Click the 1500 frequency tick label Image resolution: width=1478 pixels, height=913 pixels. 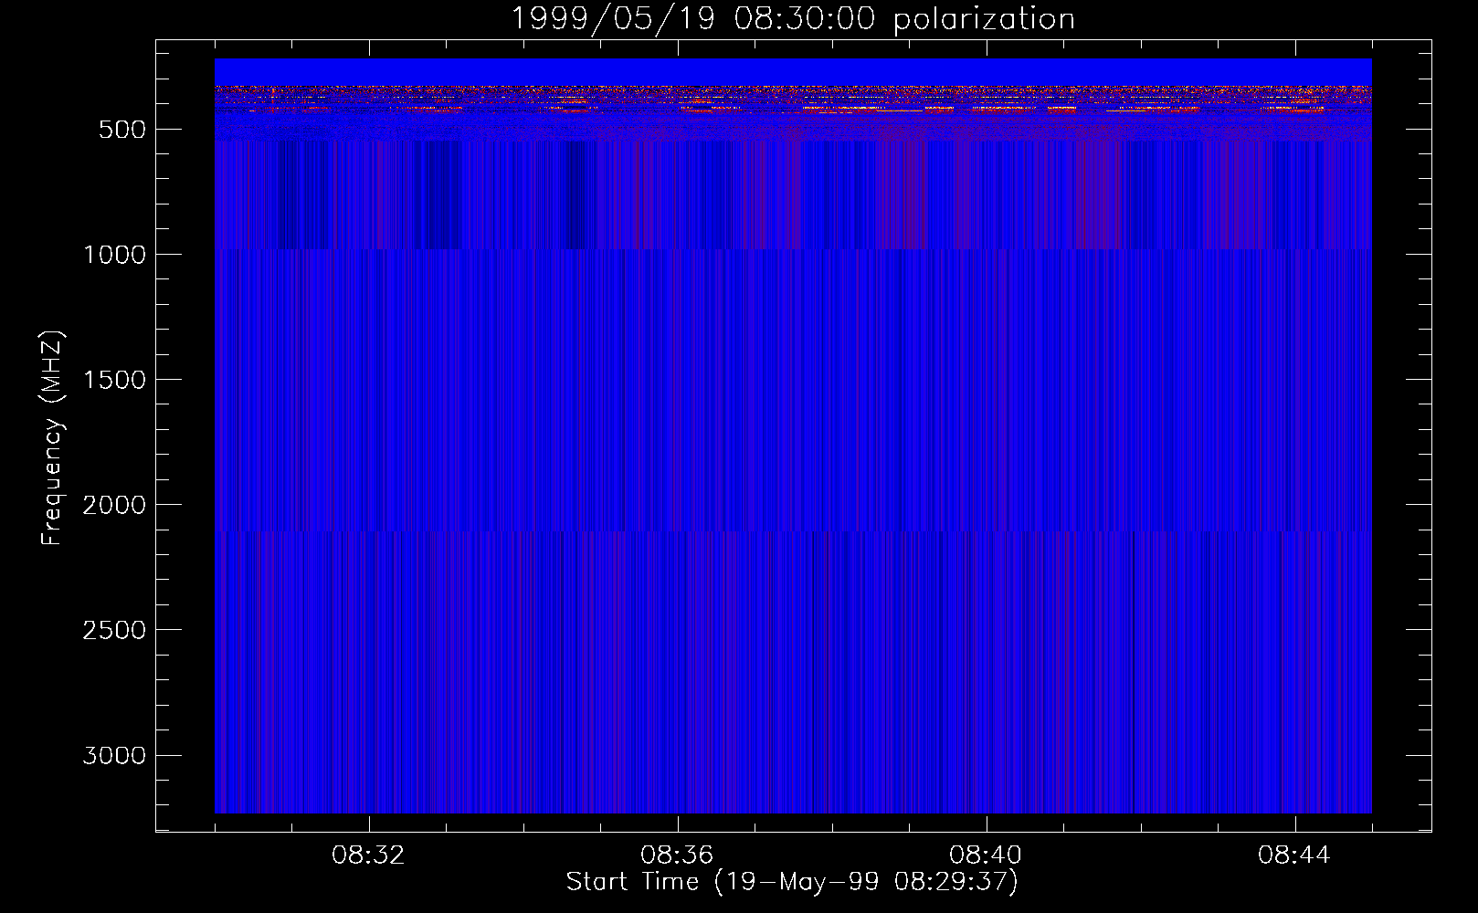tap(114, 380)
